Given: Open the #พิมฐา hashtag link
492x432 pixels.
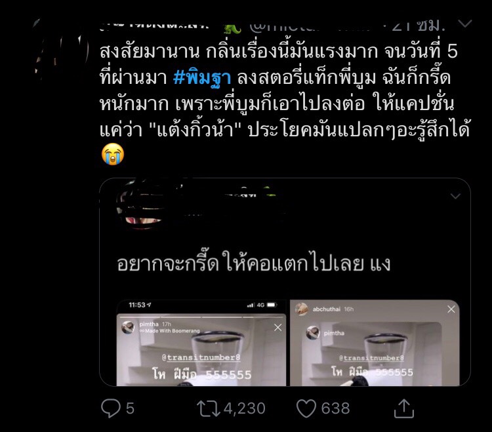Looking at the screenshot, I should pos(203,78).
